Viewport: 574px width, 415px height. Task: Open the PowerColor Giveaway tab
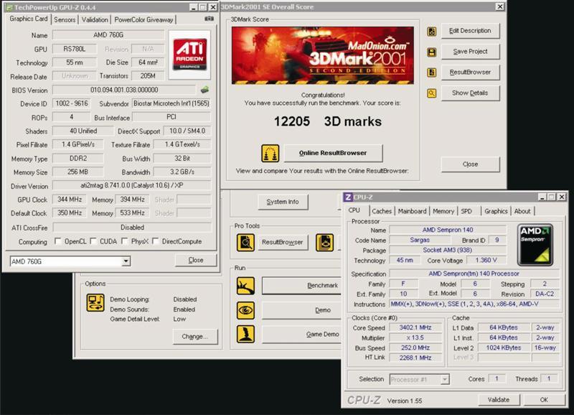[143, 20]
